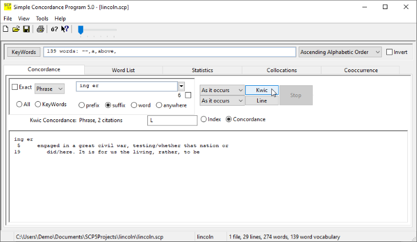Viewport: 417px width, 242px height.
Task: Click the SCP application icon in title bar
Action: click(7, 7)
